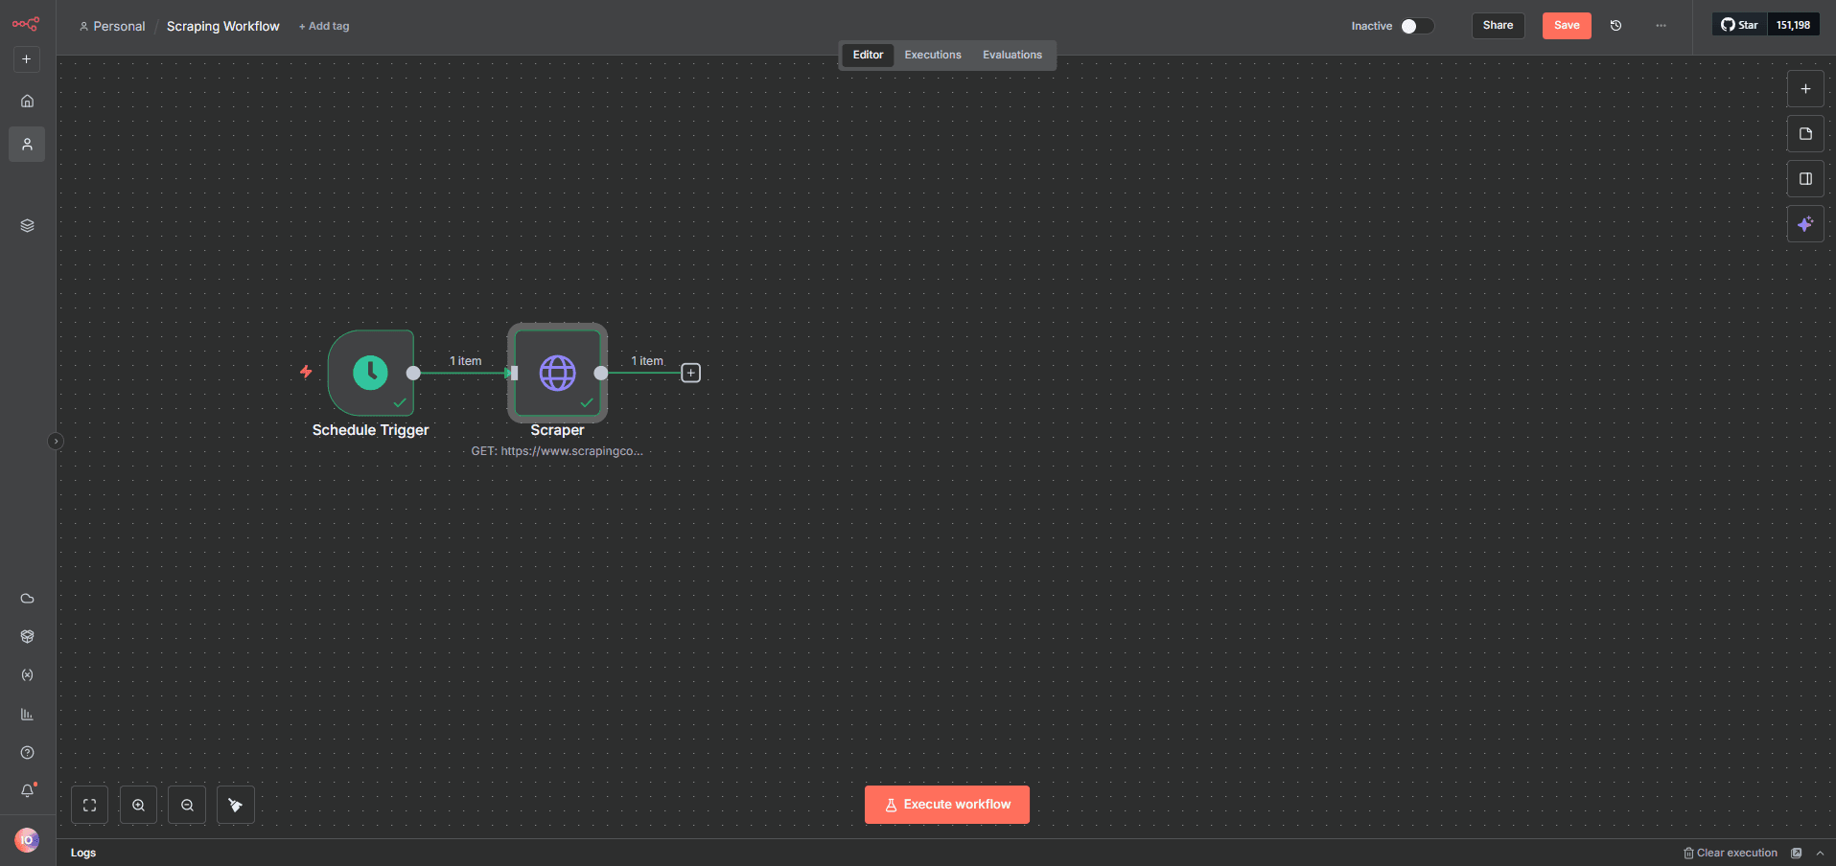Open the templates cube icon in sidebar
This screenshot has width=1836, height=866.
(x=27, y=637)
